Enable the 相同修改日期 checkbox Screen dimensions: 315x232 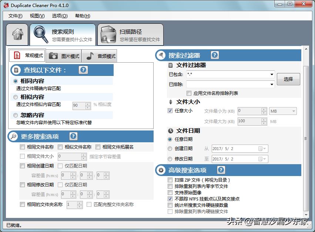tap(22, 185)
